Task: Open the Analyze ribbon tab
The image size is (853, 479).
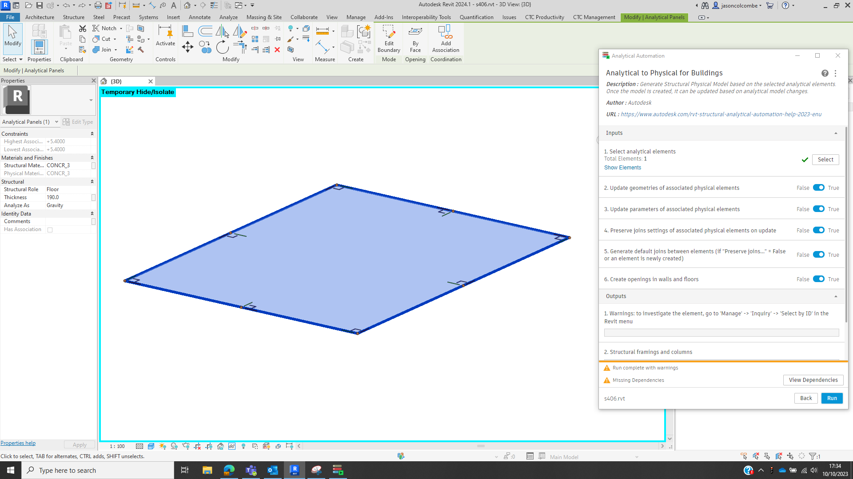Action: 228,17
